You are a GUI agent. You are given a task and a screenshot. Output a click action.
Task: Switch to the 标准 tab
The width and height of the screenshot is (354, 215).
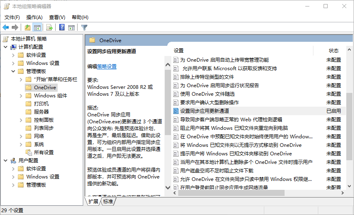tap(108, 201)
